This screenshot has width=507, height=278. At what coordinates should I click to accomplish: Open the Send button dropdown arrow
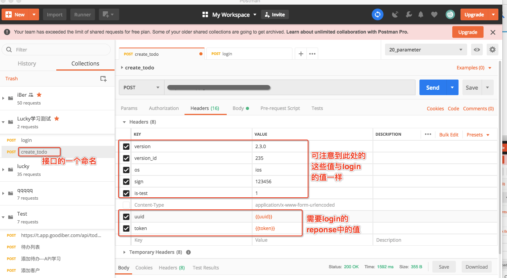pyautogui.click(x=452, y=87)
